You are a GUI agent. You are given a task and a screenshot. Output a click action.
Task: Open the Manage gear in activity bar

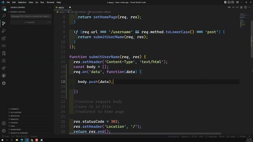point(4,131)
